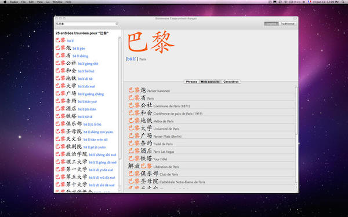Open the Go menu
The image size is (348, 217).
pyautogui.click(x=48, y=2)
